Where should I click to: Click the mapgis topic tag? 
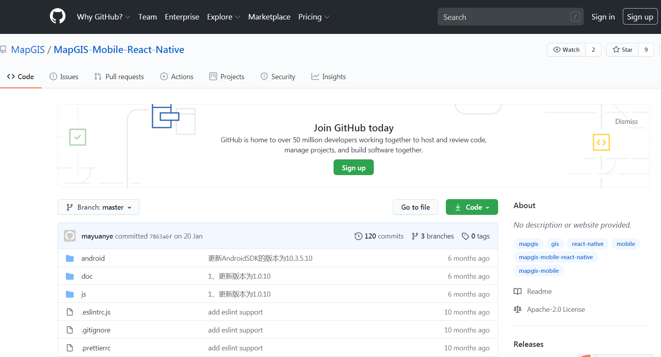(528, 244)
